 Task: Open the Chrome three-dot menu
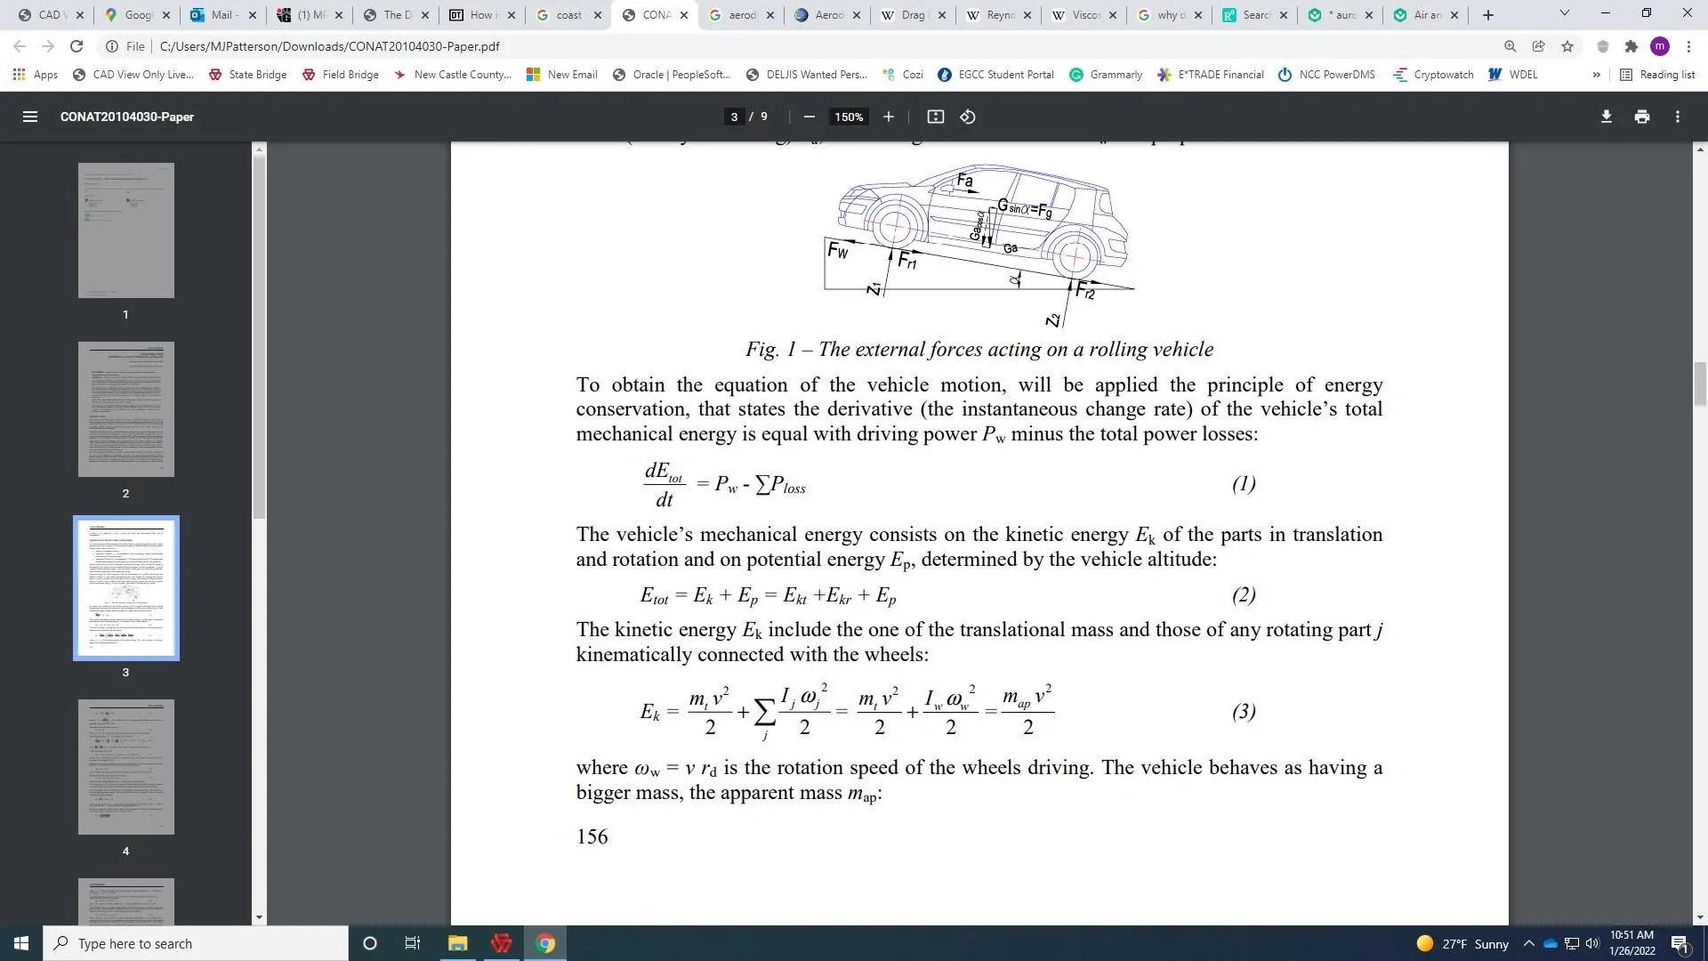coord(1688,46)
